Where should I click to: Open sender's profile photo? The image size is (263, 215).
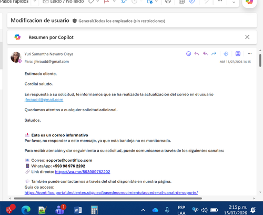16,57
